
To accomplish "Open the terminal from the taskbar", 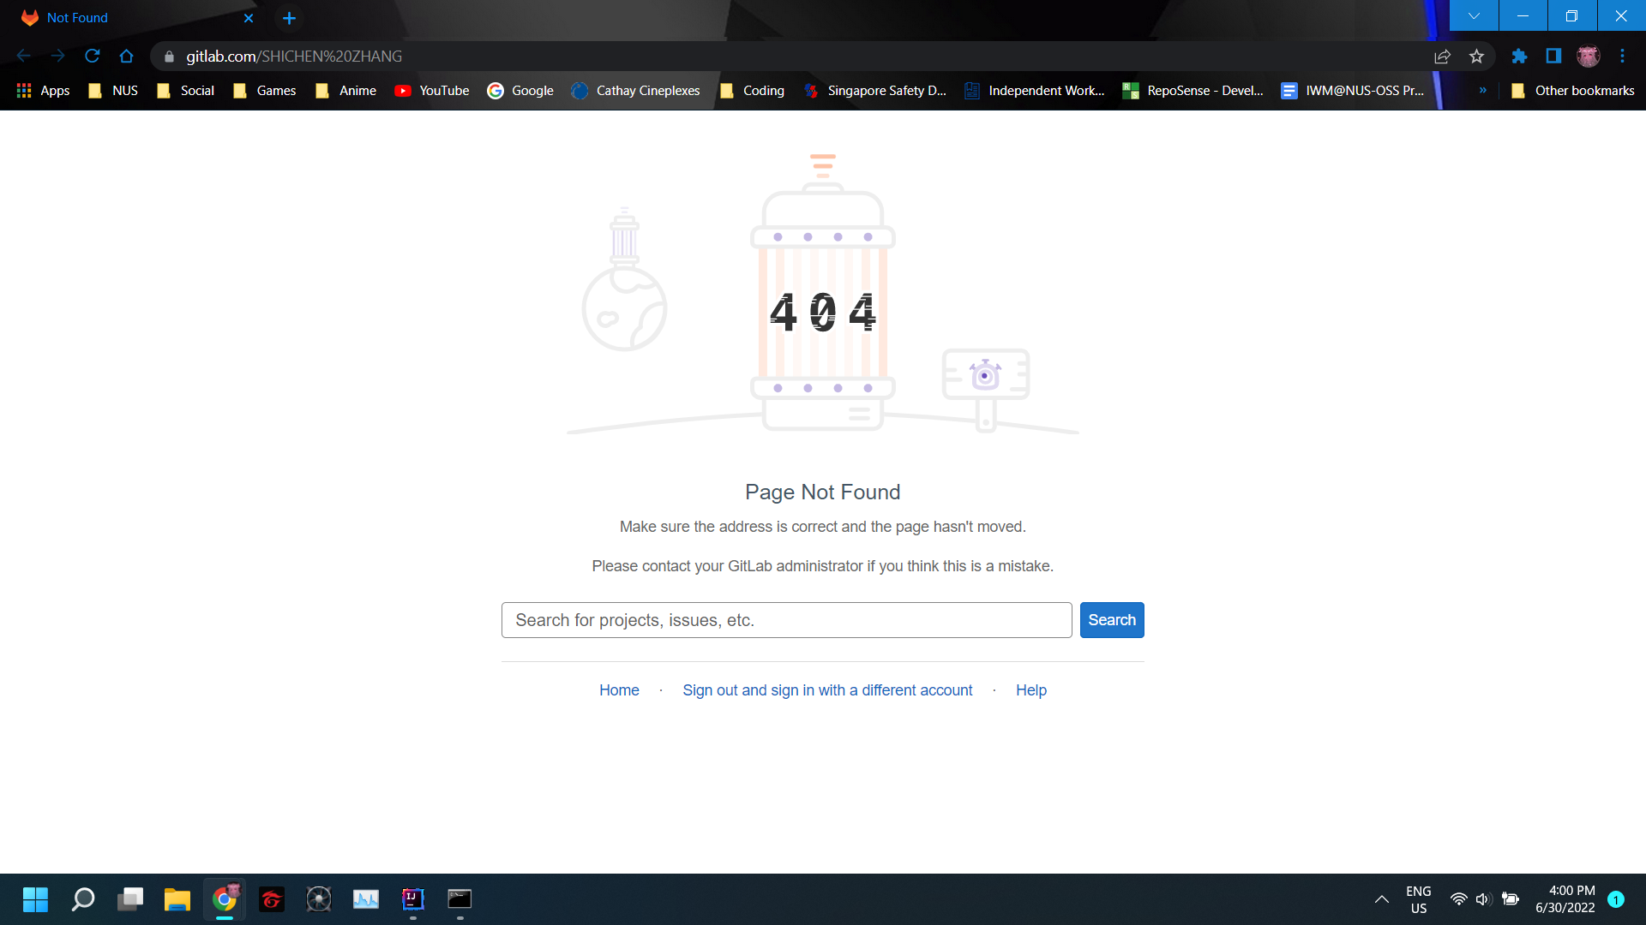I will pos(460,899).
